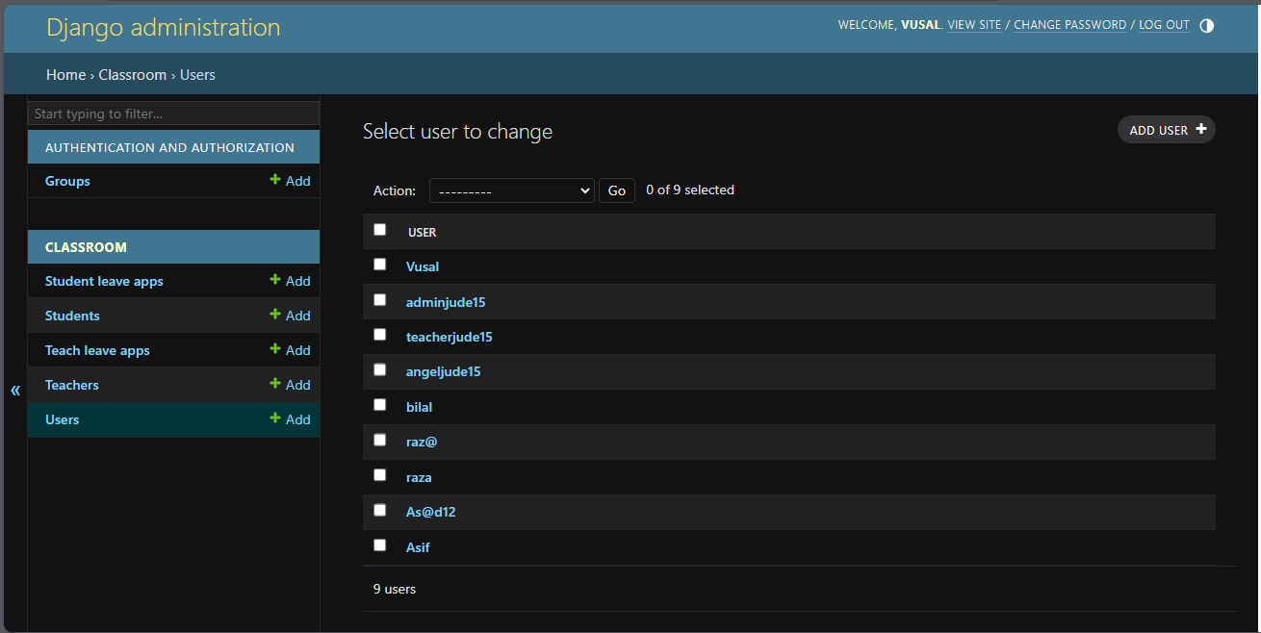The width and height of the screenshot is (1261, 633).
Task: Collapse the sidebar with the double-chevron icon
Action: [x=15, y=390]
